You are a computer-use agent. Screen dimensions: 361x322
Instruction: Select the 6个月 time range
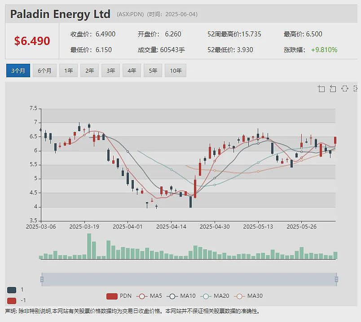coord(44,71)
